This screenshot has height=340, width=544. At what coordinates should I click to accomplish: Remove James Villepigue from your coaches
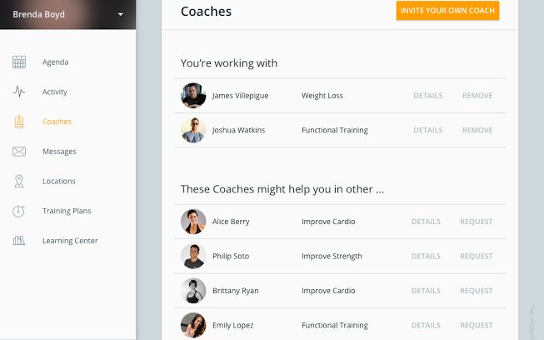pyautogui.click(x=477, y=96)
